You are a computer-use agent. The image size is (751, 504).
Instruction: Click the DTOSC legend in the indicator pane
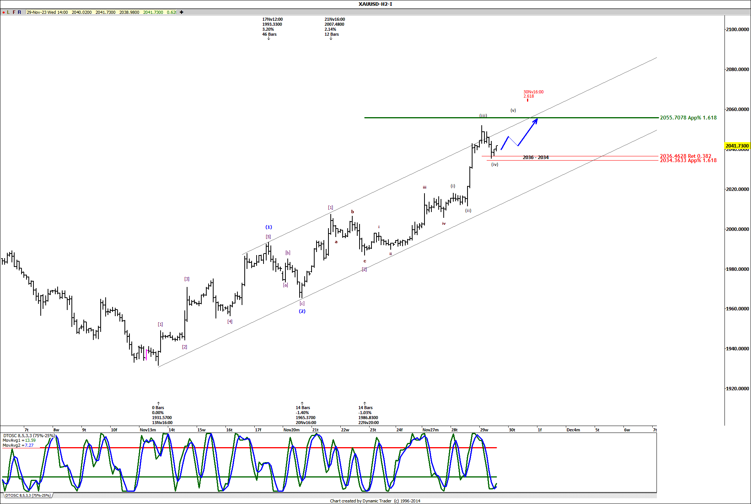[29, 436]
